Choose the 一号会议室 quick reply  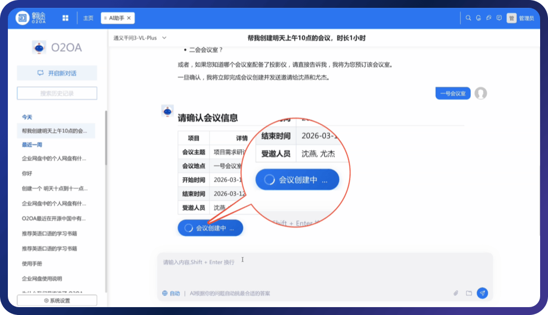point(452,93)
